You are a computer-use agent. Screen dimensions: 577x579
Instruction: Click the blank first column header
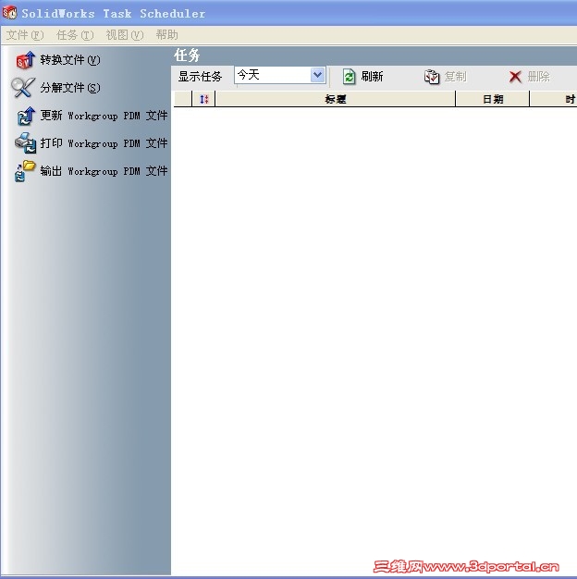tap(183, 99)
